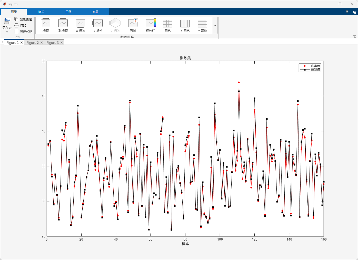Add a 标题 title to the figure

tap(46, 23)
